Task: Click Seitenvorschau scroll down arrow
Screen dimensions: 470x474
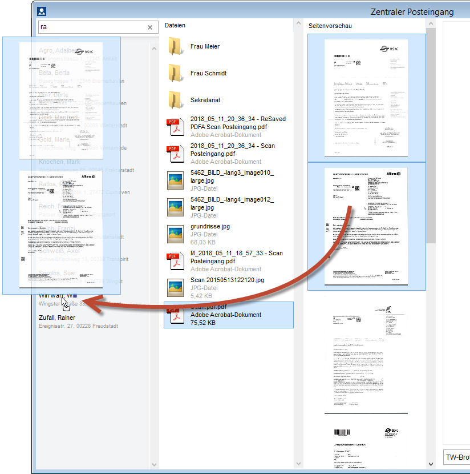Action: pos(431,464)
